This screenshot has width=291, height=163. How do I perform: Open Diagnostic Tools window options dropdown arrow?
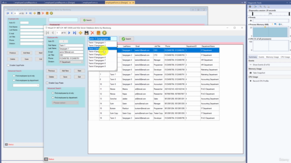(x=287, y=3)
